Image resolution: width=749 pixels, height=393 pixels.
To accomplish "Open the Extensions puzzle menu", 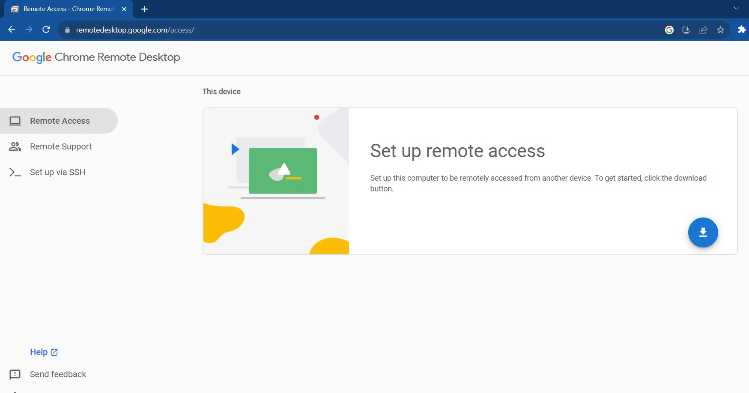I will 742,30.
